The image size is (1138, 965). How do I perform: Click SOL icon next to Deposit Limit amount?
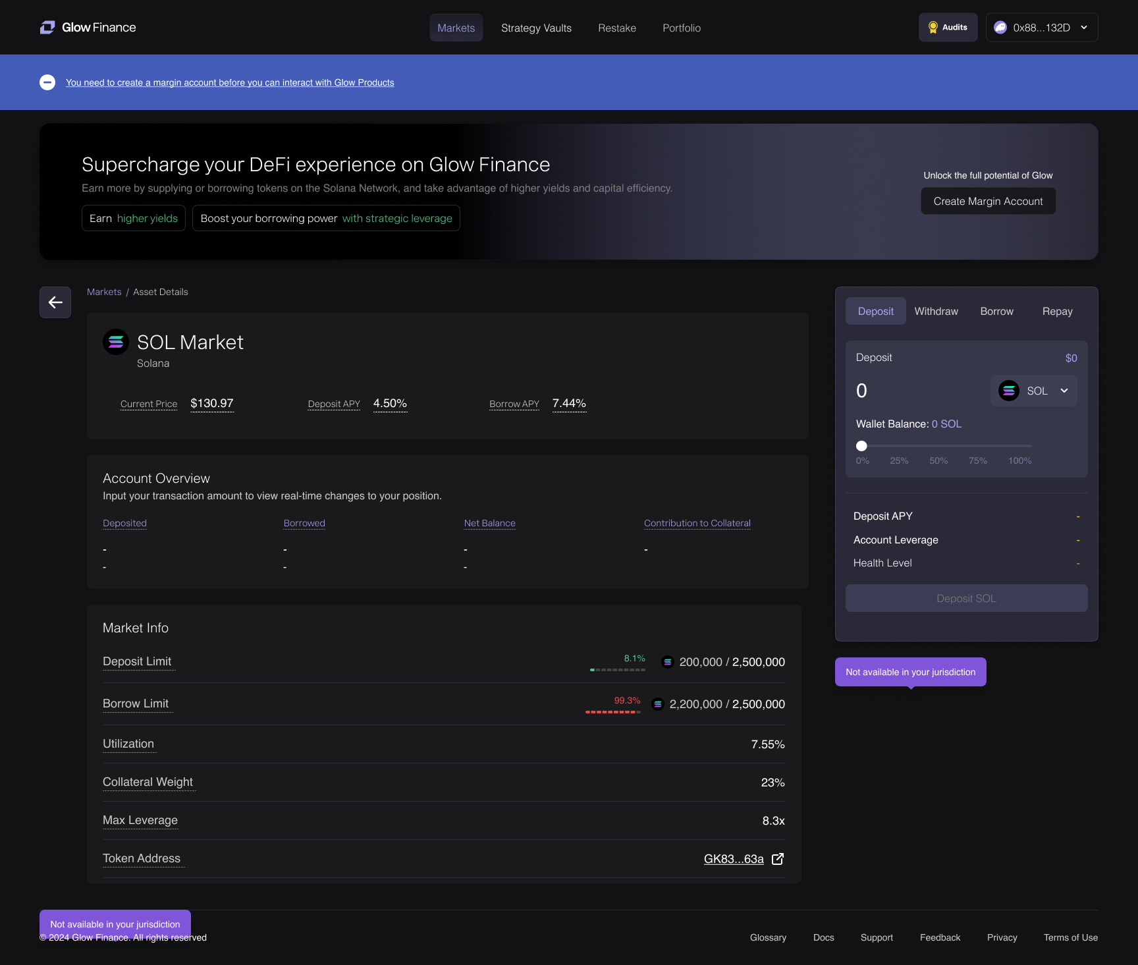click(667, 662)
